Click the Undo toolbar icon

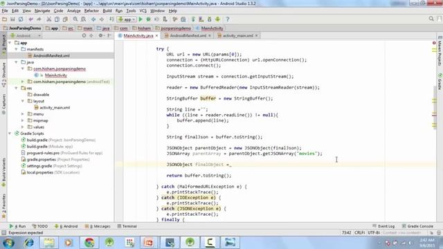click(30, 19)
